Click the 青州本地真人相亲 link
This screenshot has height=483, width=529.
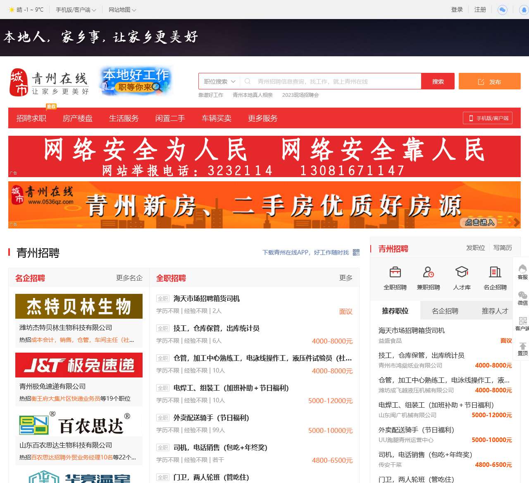point(253,95)
